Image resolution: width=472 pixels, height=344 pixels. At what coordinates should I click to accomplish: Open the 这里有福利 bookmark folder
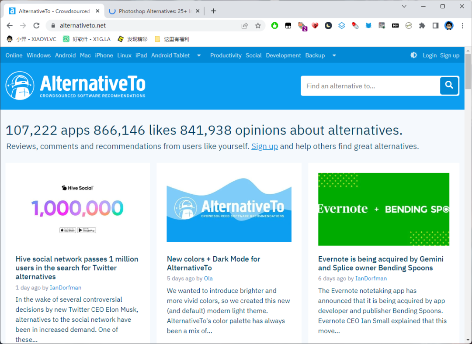tap(172, 39)
